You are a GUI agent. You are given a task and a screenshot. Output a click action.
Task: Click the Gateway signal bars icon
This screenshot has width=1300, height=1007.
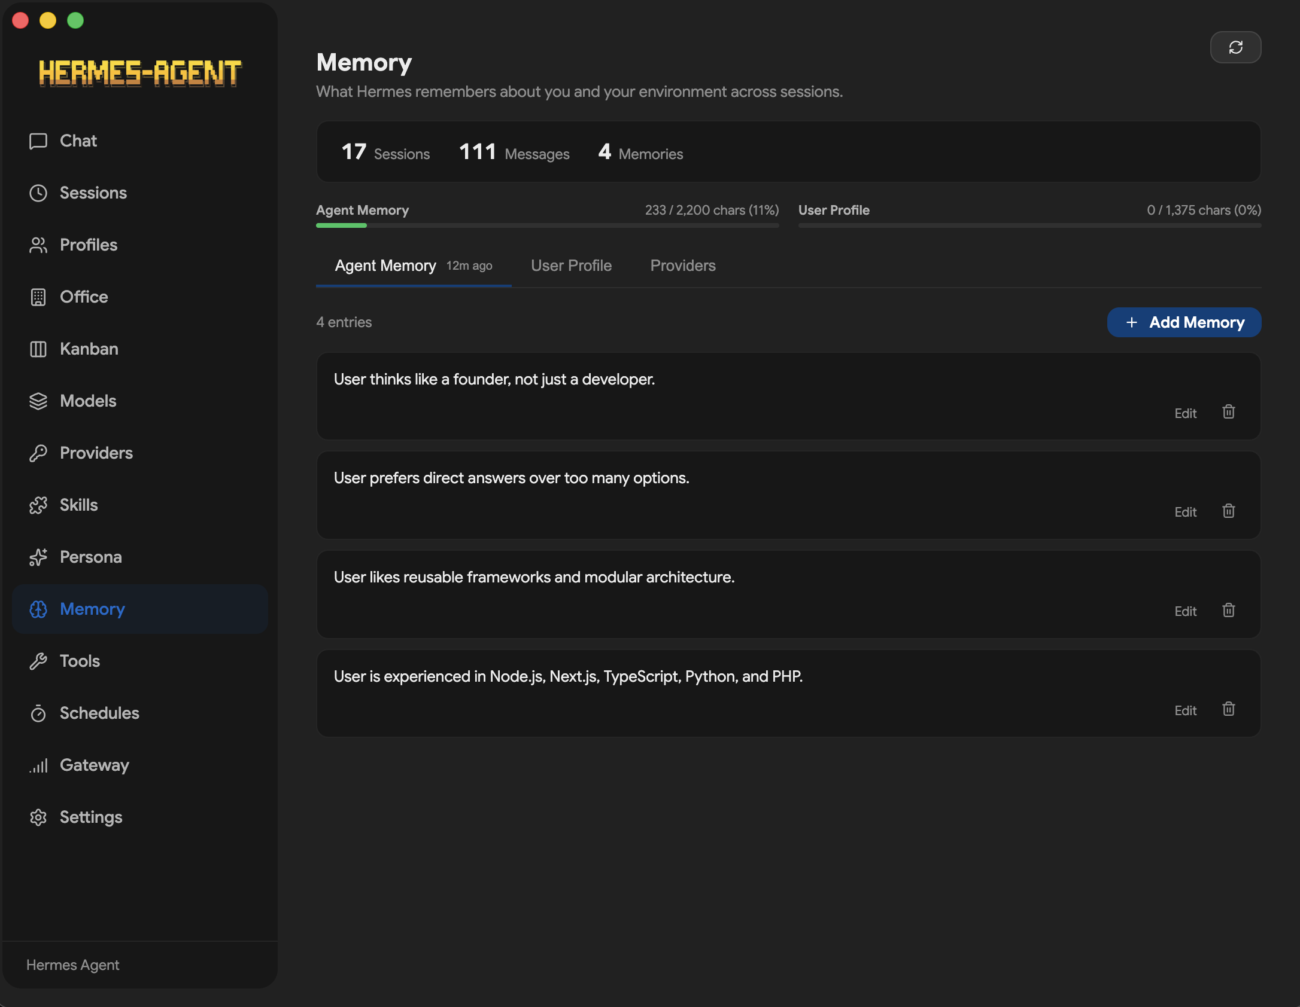[x=38, y=765]
